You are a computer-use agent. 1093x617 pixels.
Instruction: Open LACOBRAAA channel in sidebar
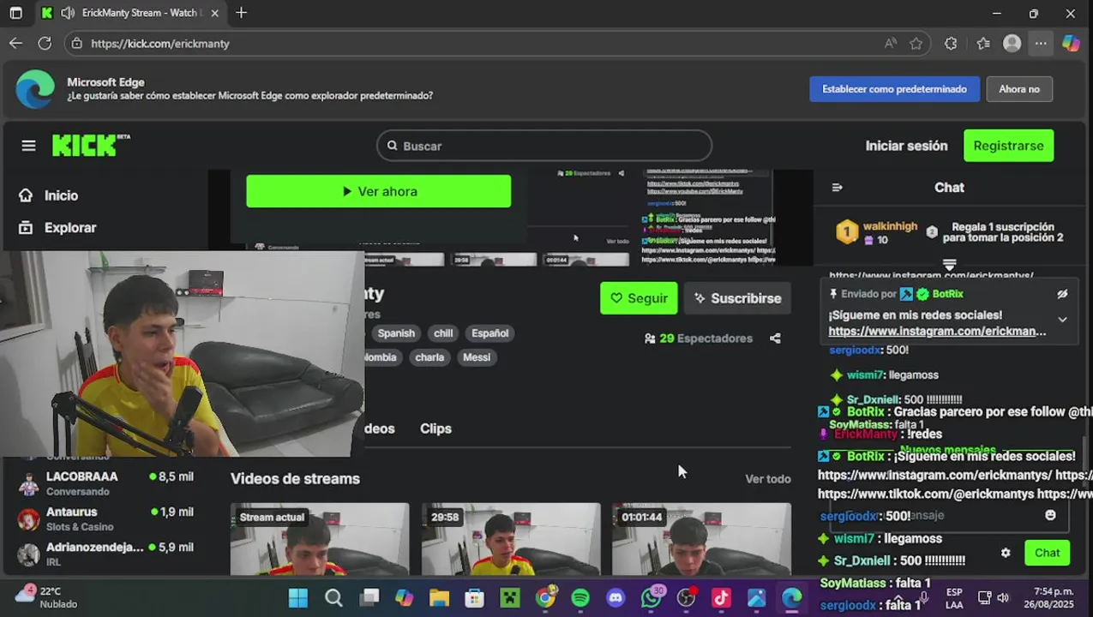pos(107,483)
